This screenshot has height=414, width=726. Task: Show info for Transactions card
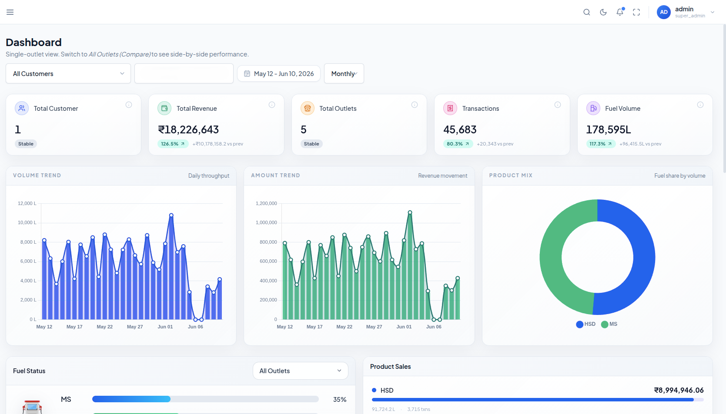click(x=558, y=105)
